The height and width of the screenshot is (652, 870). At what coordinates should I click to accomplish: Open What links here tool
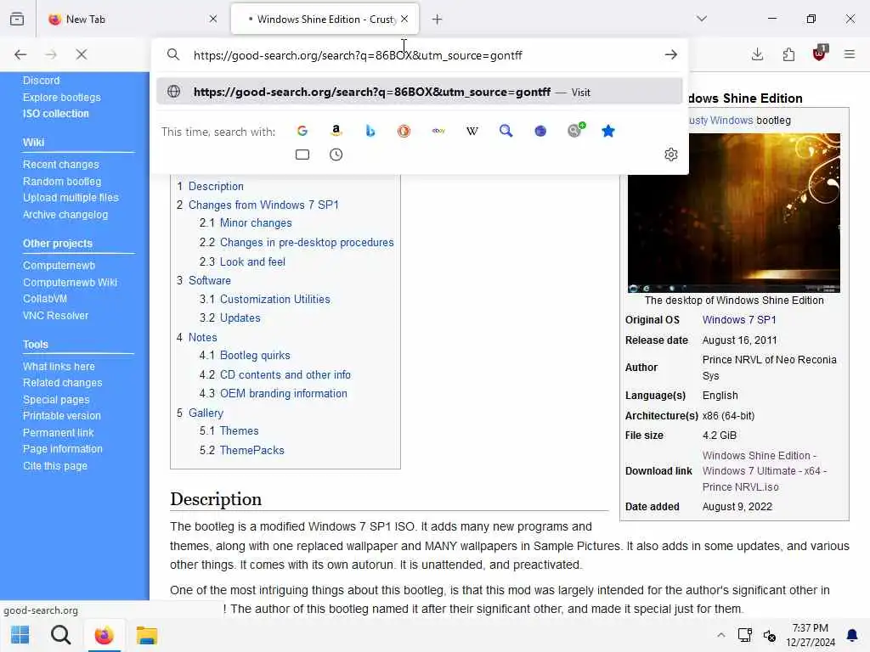(x=59, y=367)
